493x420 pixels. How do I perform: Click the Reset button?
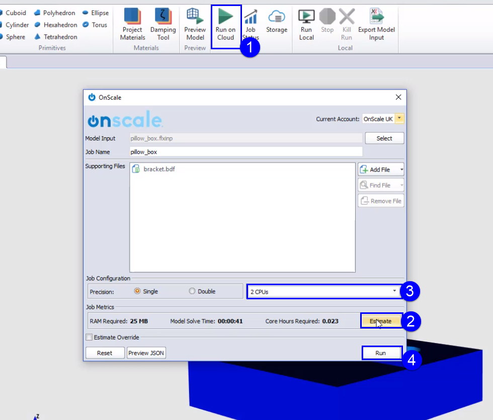pyautogui.click(x=105, y=353)
